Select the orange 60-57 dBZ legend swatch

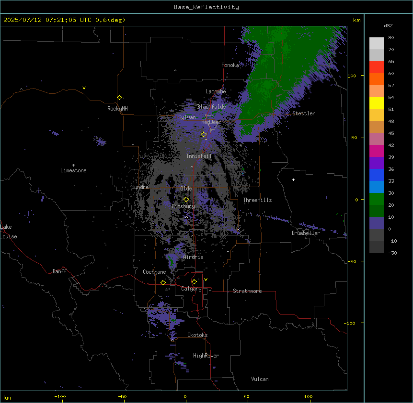377,79
